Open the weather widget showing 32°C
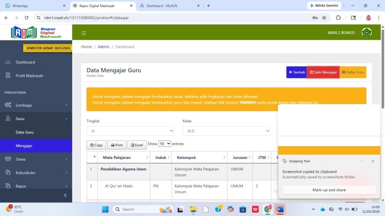Image resolution: width=385 pixels, height=216 pixels. pyautogui.click(x=15, y=209)
